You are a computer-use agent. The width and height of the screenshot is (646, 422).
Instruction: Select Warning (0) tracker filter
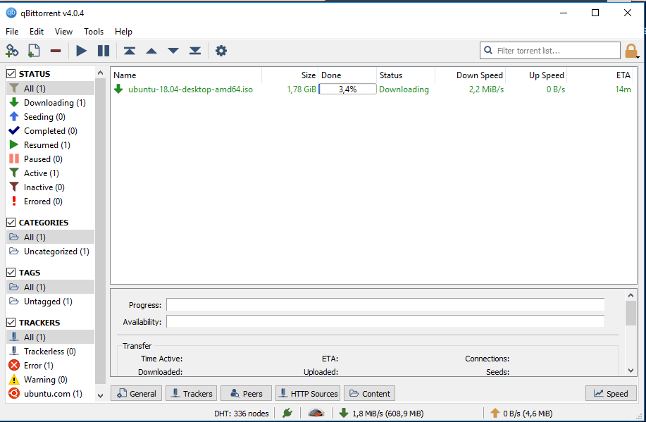tap(50, 379)
